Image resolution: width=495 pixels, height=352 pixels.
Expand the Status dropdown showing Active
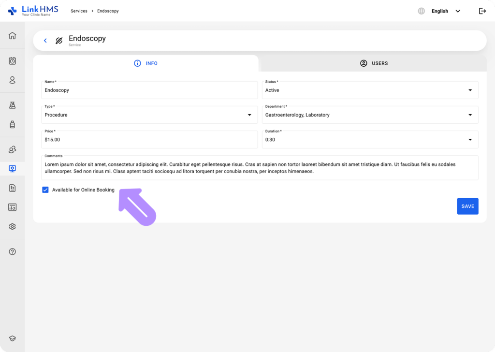coord(370,90)
